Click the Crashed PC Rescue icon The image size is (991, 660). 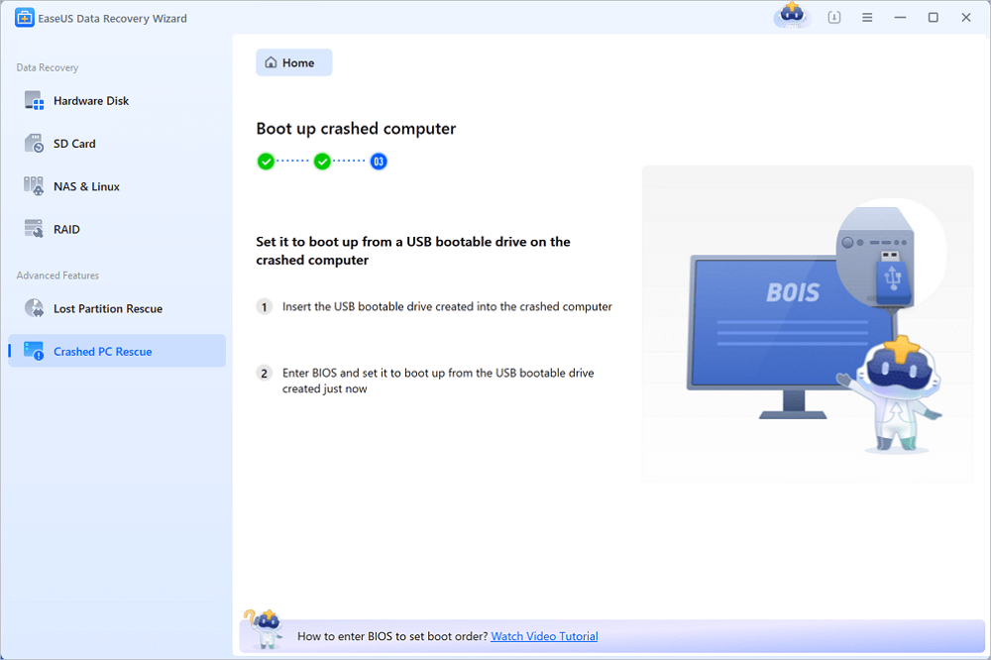coord(34,351)
